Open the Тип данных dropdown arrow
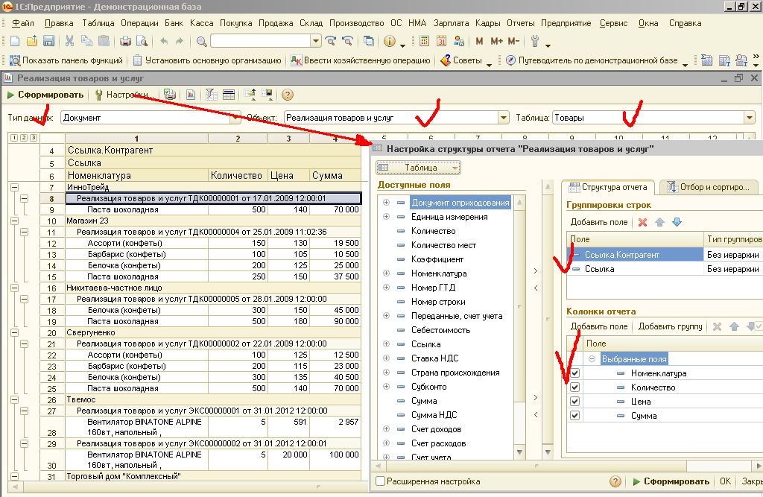Image resolution: width=763 pixels, height=497 pixels. pos(235,118)
